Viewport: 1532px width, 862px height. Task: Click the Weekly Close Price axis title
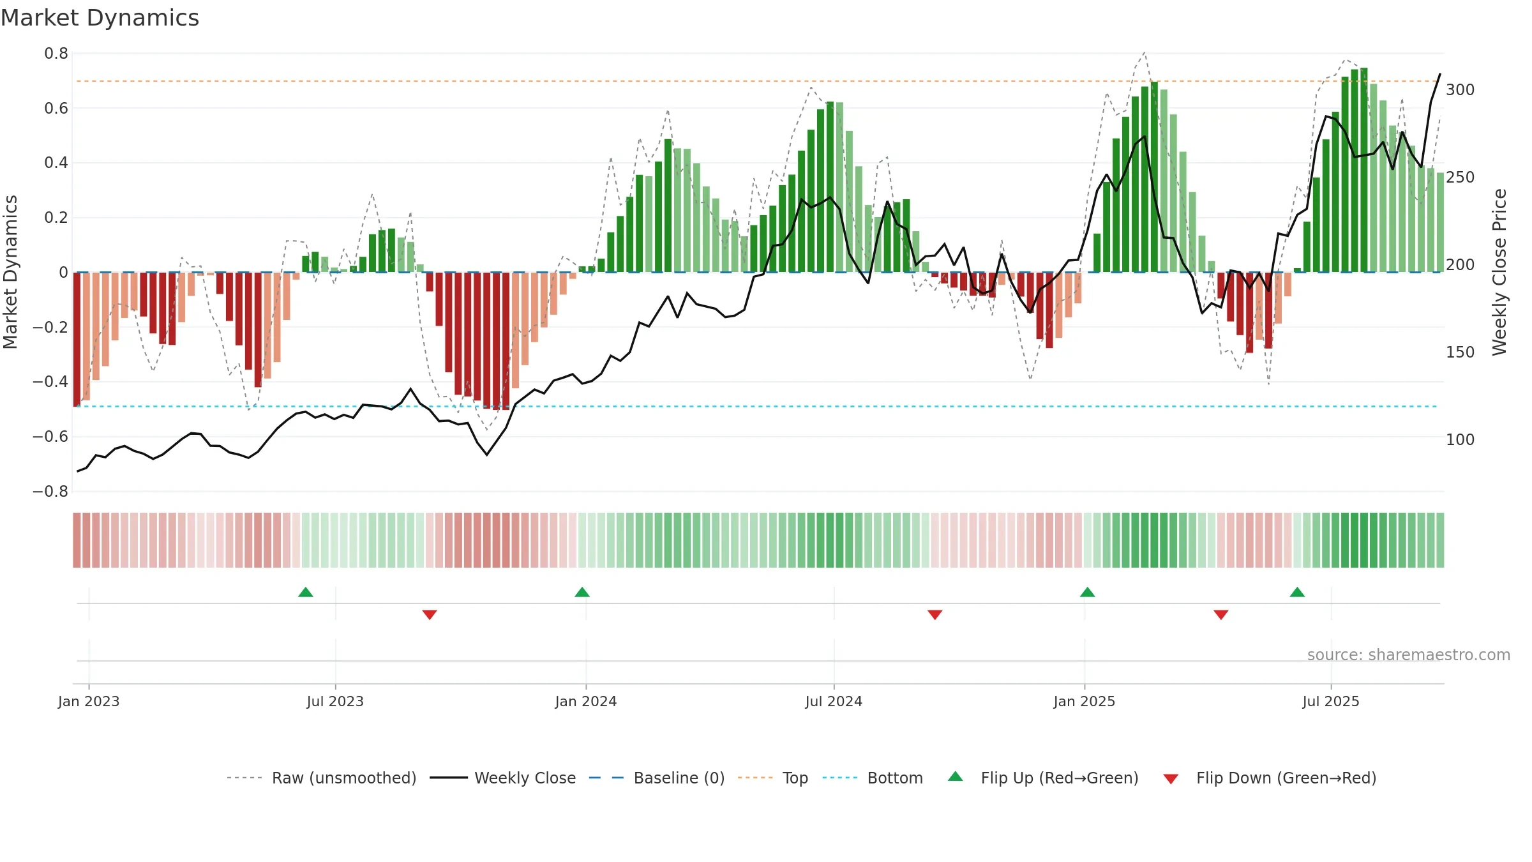1499,272
